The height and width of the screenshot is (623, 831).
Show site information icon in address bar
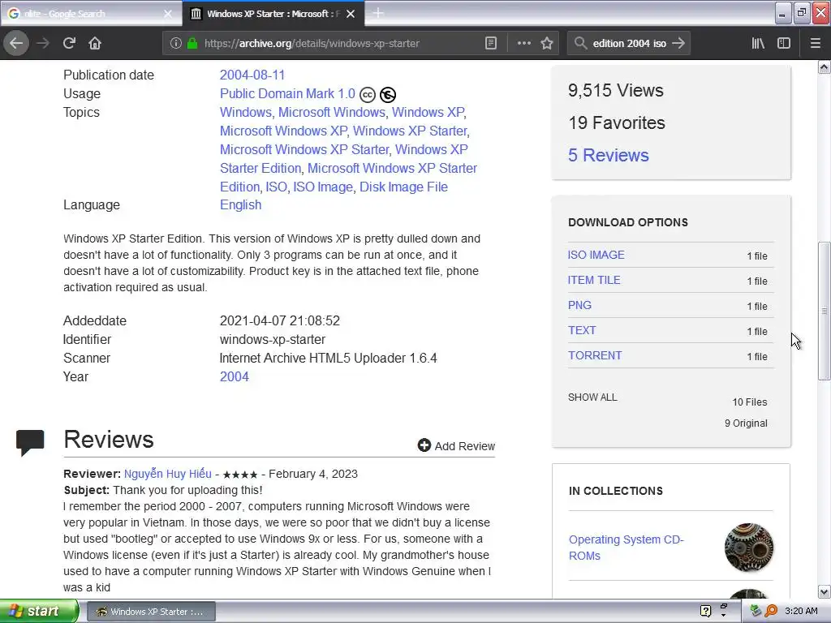tap(175, 43)
